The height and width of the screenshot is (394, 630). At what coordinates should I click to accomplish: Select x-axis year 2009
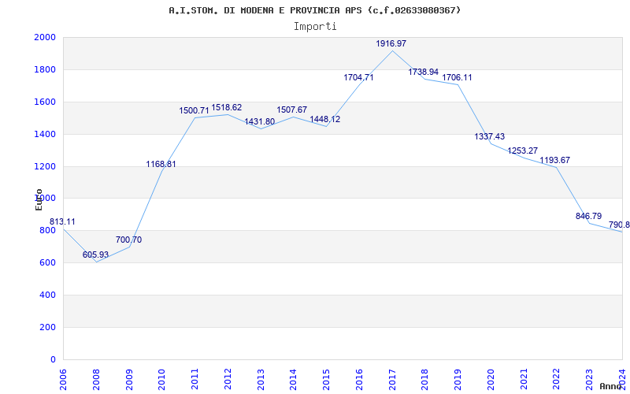point(129,380)
